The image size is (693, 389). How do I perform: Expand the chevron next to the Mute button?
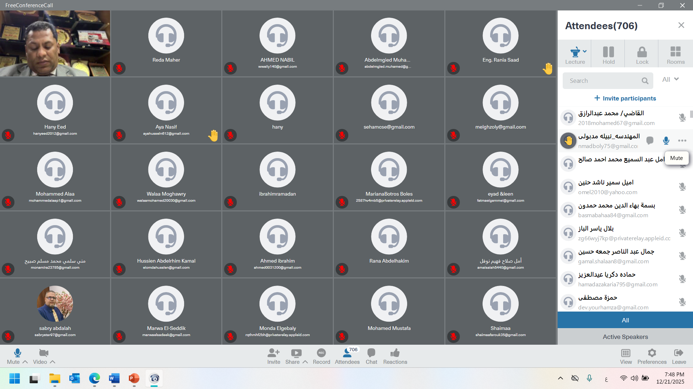click(x=25, y=362)
